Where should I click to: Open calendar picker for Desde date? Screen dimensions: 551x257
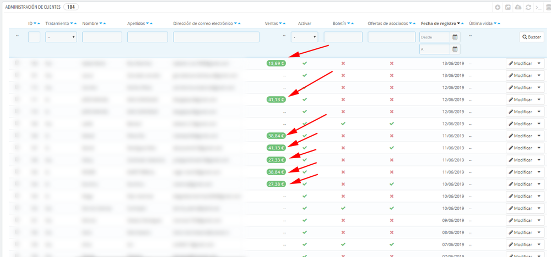click(455, 37)
